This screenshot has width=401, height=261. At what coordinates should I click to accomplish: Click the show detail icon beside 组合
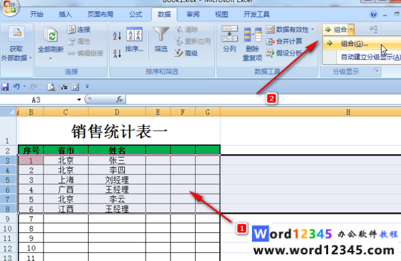[374, 29]
